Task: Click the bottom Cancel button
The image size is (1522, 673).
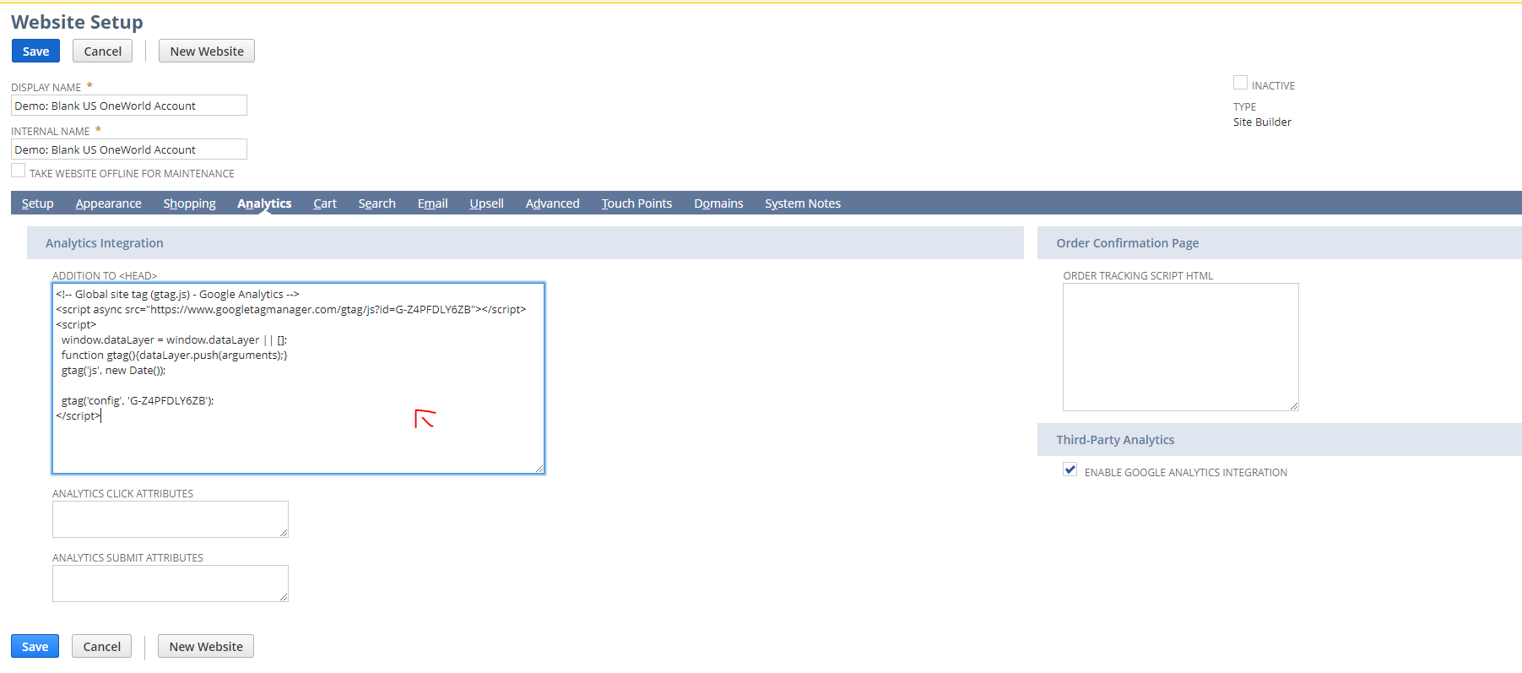Action: pos(102,647)
